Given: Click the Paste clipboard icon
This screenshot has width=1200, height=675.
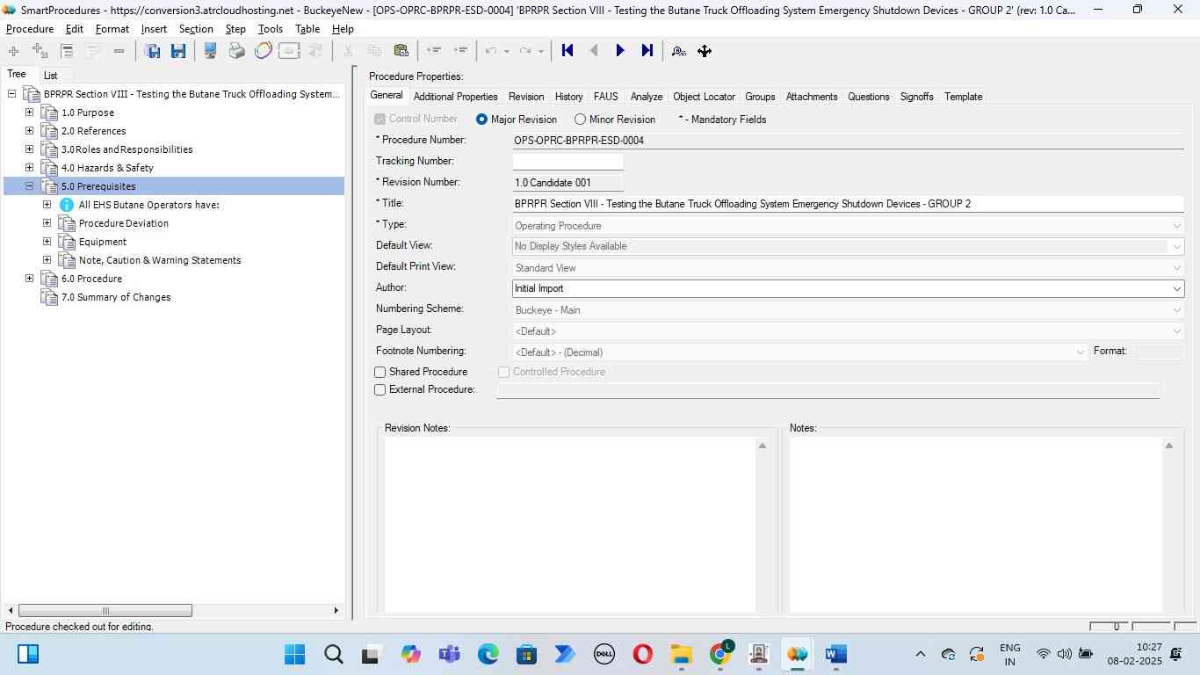Looking at the screenshot, I should (401, 51).
